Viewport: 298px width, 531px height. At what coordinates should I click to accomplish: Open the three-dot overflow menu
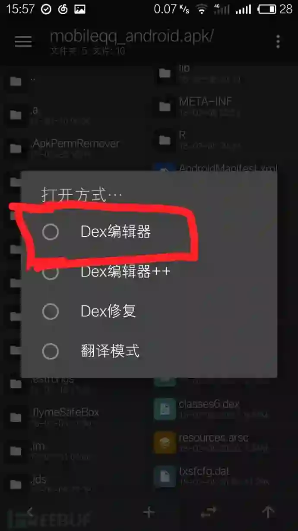[x=278, y=42]
